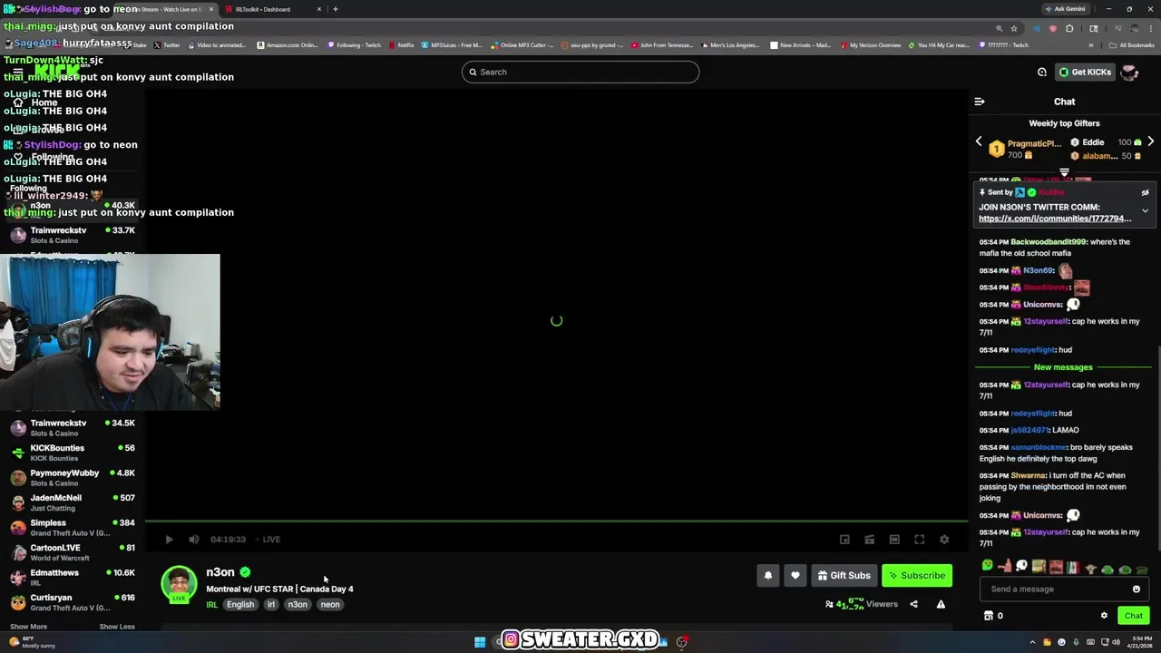This screenshot has height=653, width=1161.
Task: Show next weekly top gifters
Action: pyautogui.click(x=1150, y=142)
